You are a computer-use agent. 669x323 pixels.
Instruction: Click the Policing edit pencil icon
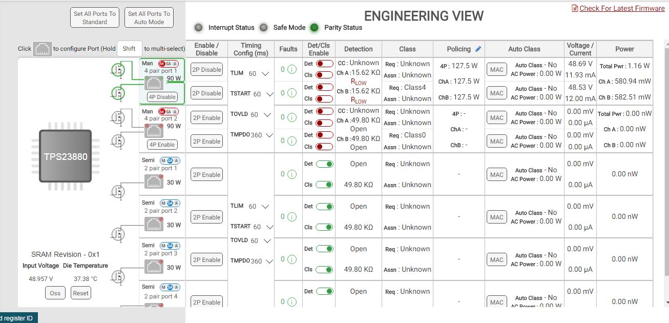coord(478,49)
